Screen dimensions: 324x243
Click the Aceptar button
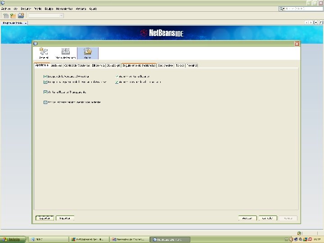click(x=247, y=218)
